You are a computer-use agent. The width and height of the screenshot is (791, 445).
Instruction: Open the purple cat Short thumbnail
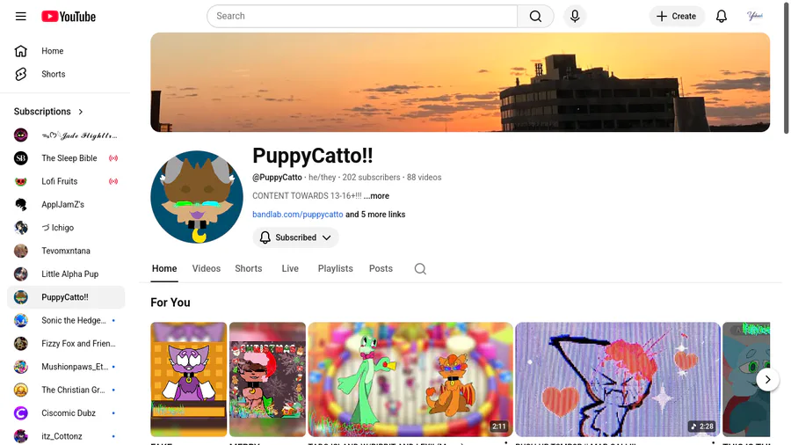click(x=189, y=379)
